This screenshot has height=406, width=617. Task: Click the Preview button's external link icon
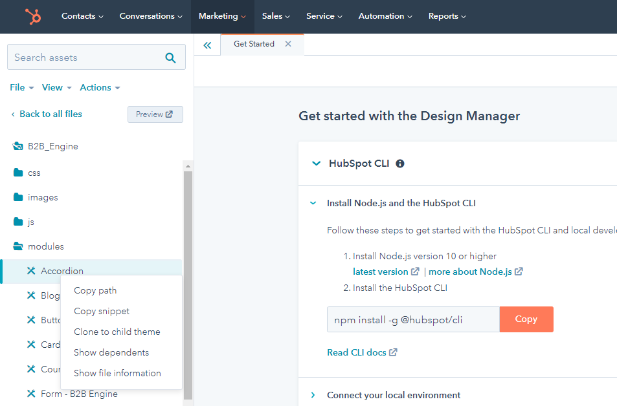[x=169, y=114]
